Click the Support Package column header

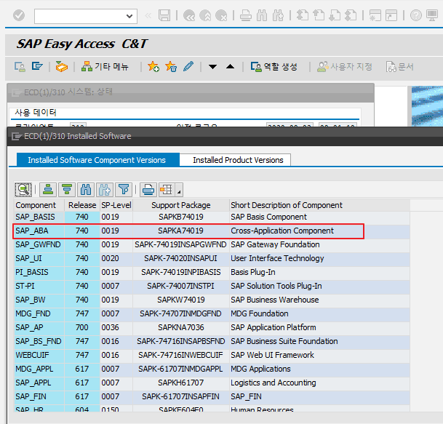click(x=180, y=205)
